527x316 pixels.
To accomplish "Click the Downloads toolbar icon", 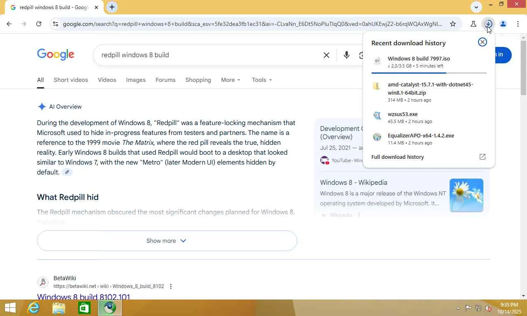I will [x=488, y=24].
